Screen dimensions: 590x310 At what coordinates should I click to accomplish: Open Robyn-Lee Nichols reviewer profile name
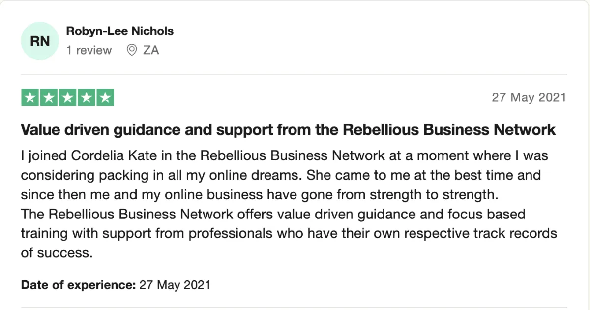coord(119,31)
